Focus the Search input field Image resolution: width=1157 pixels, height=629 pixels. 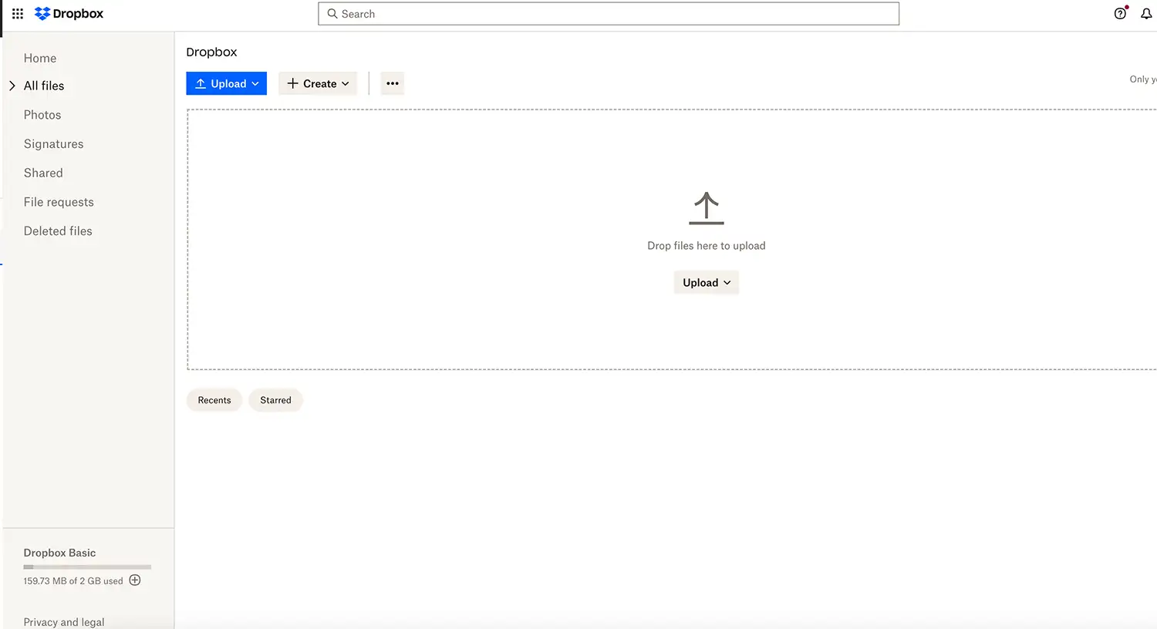pos(609,14)
